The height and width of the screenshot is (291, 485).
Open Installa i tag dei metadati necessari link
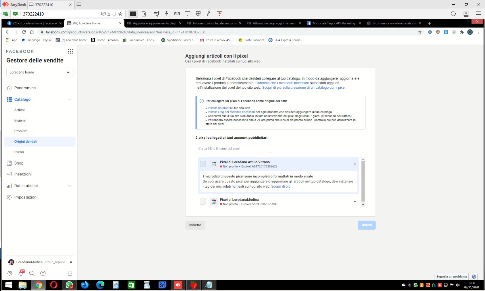click(231, 112)
